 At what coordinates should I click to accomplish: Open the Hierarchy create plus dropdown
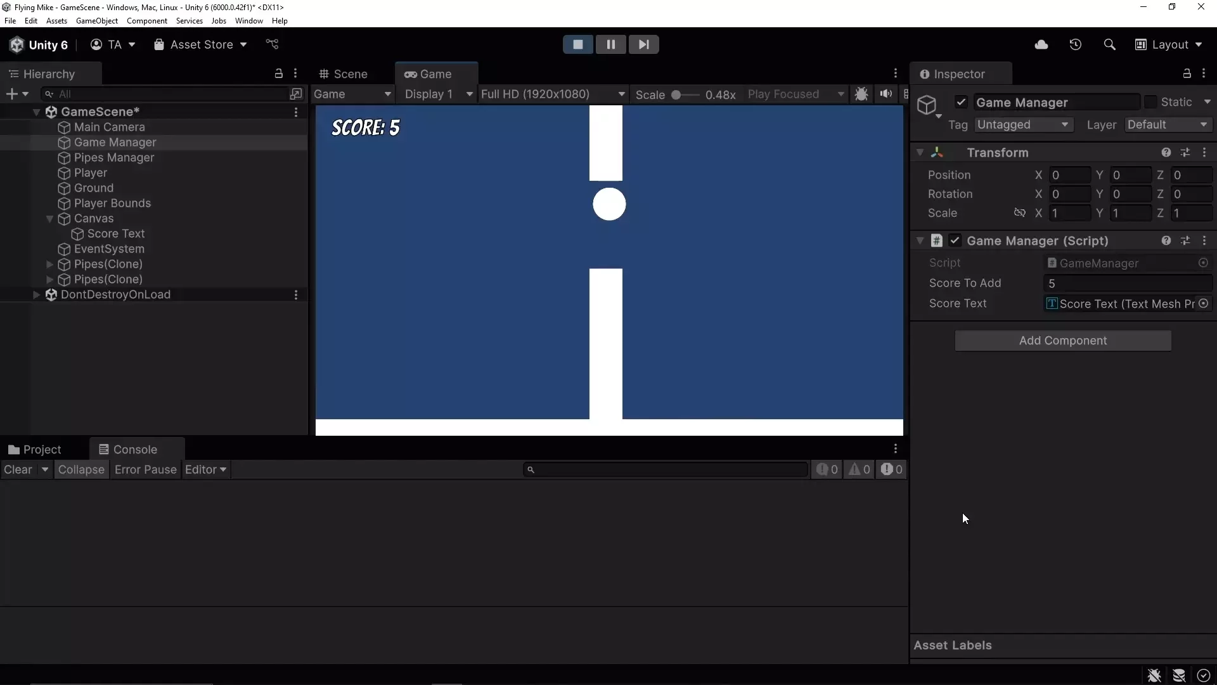(17, 94)
